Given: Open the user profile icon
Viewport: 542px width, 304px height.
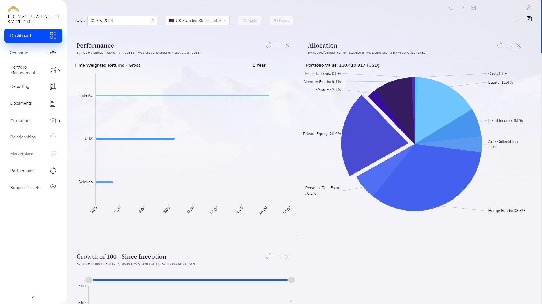Looking at the screenshot, I should click(529, 7).
